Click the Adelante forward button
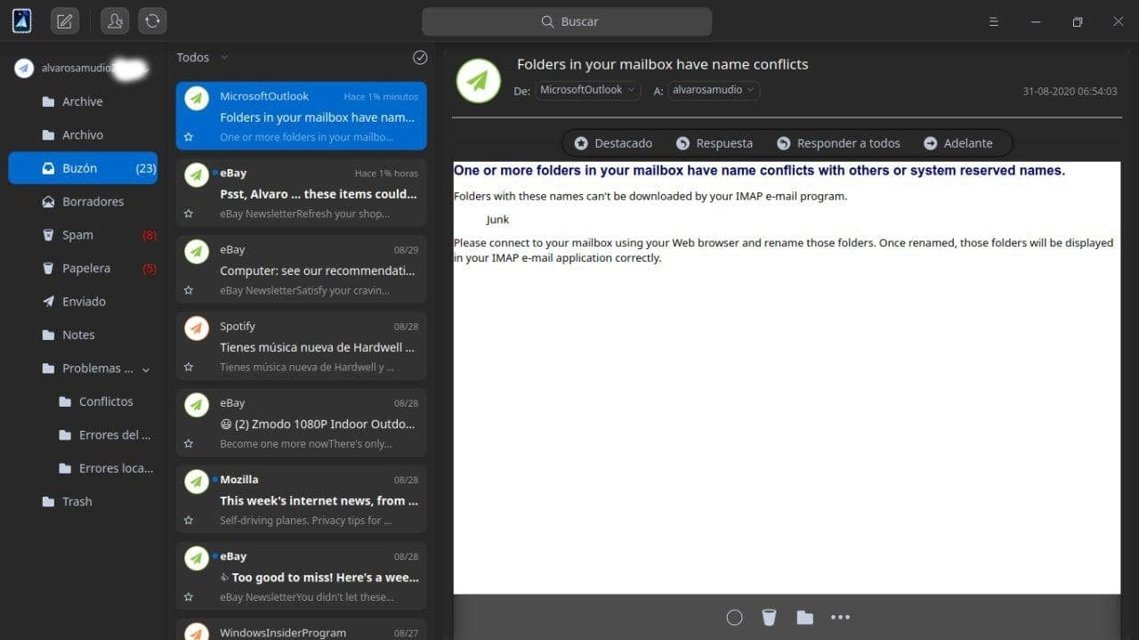The height and width of the screenshot is (640, 1139). tap(958, 143)
